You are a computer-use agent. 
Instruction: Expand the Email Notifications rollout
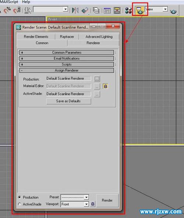[67, 58]
